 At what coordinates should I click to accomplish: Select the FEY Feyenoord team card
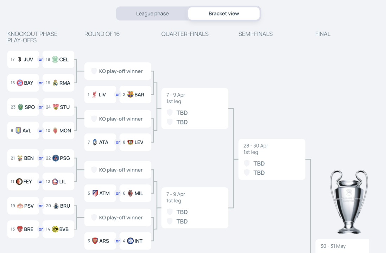click(23, 182)
